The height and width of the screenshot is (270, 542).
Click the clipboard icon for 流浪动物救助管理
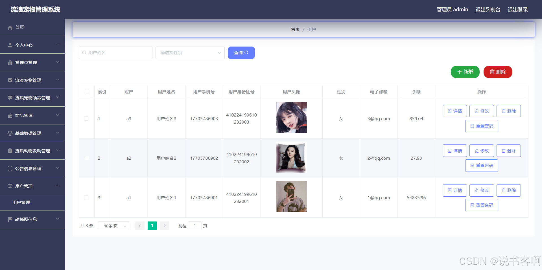10,151
